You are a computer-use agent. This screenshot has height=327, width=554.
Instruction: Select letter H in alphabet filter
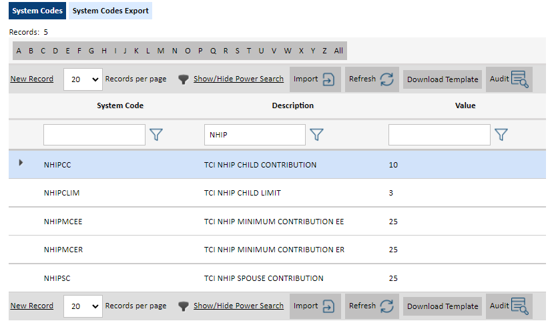tap(104, 51)
